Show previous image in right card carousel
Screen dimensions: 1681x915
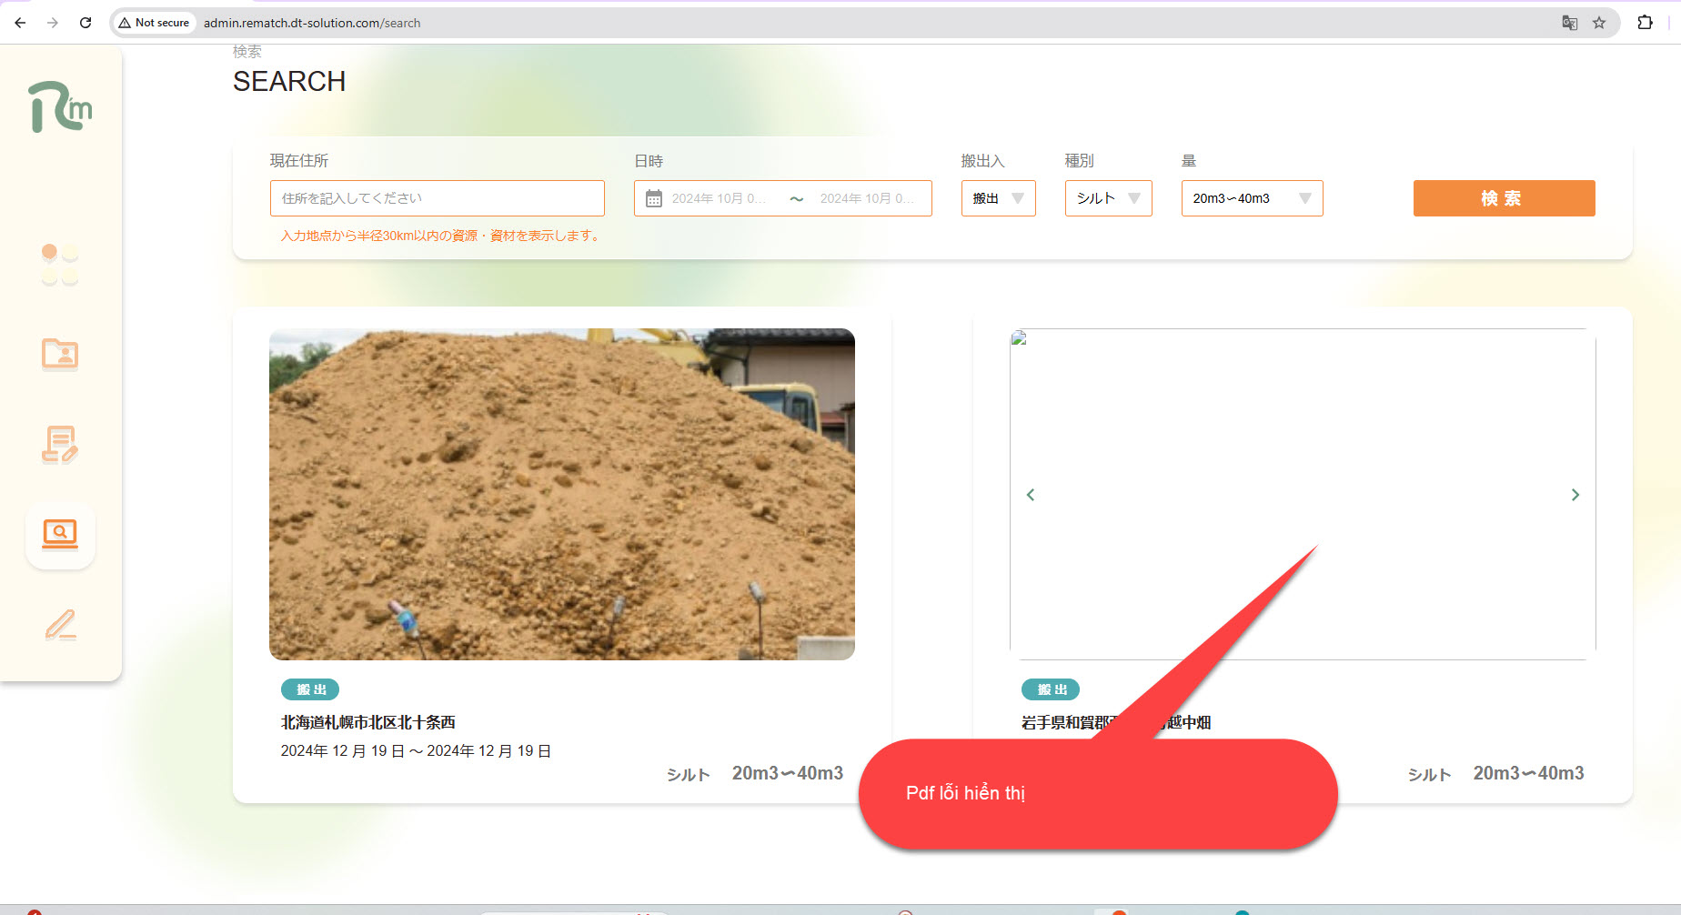point(1031,495)
